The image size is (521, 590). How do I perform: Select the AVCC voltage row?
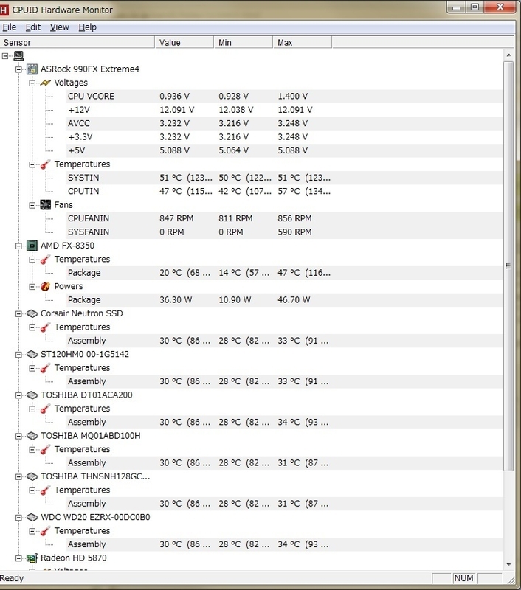pos(284,123)
